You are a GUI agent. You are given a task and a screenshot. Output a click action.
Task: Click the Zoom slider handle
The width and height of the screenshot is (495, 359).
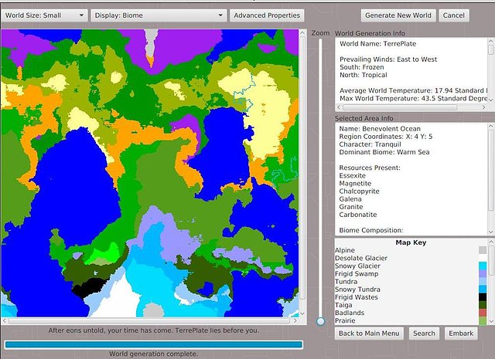(x=321, y=320)
